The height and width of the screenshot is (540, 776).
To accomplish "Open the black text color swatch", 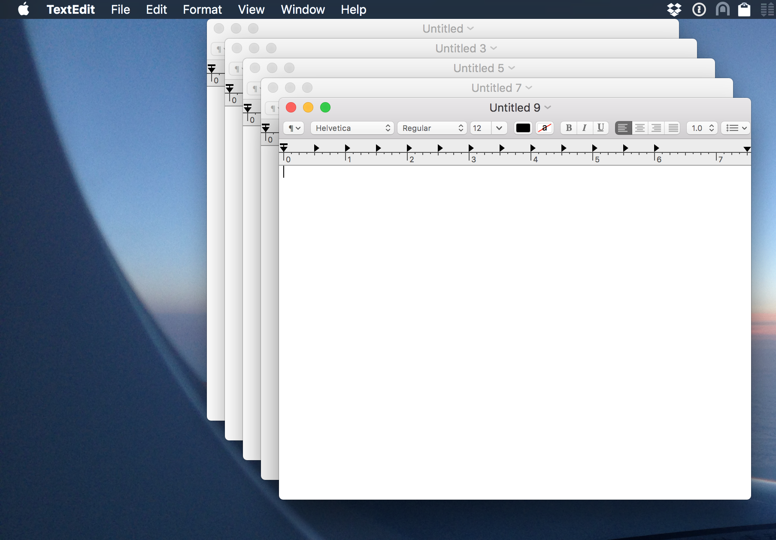I will pos(523,128).
